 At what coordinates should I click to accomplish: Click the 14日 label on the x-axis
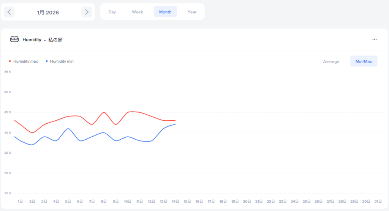(175, 201)
